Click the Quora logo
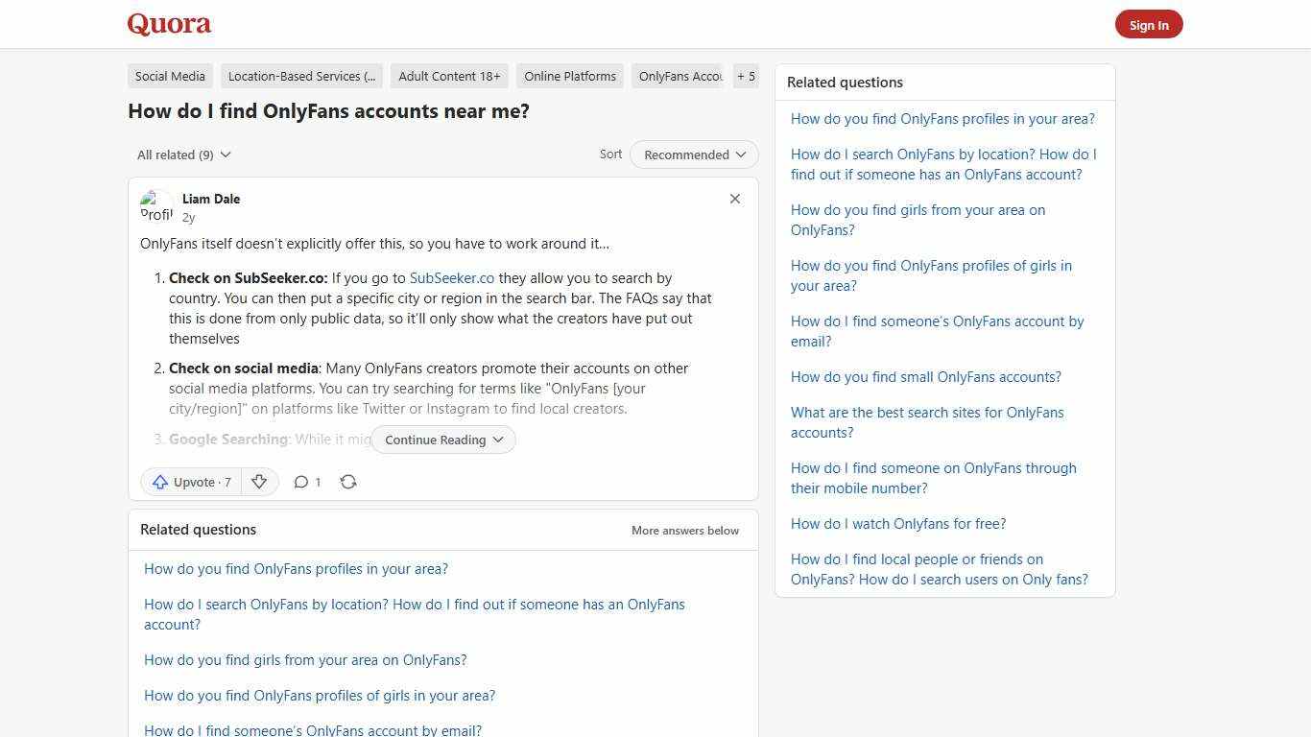Screen dimensions: 1311x737 click(x=168, y=23)
